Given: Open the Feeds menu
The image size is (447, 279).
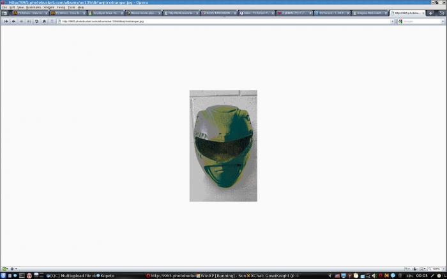Looking at the screenshot, I should coord(61,8).
